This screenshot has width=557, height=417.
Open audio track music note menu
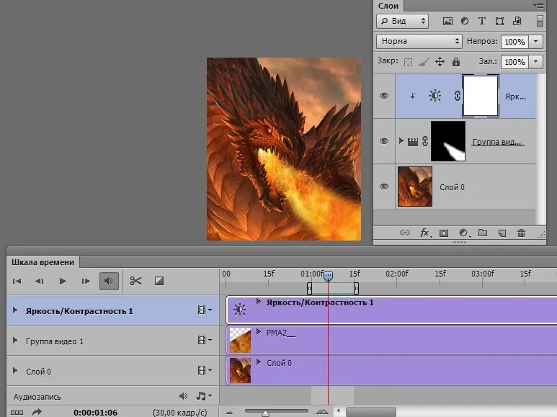pos(203,395)
